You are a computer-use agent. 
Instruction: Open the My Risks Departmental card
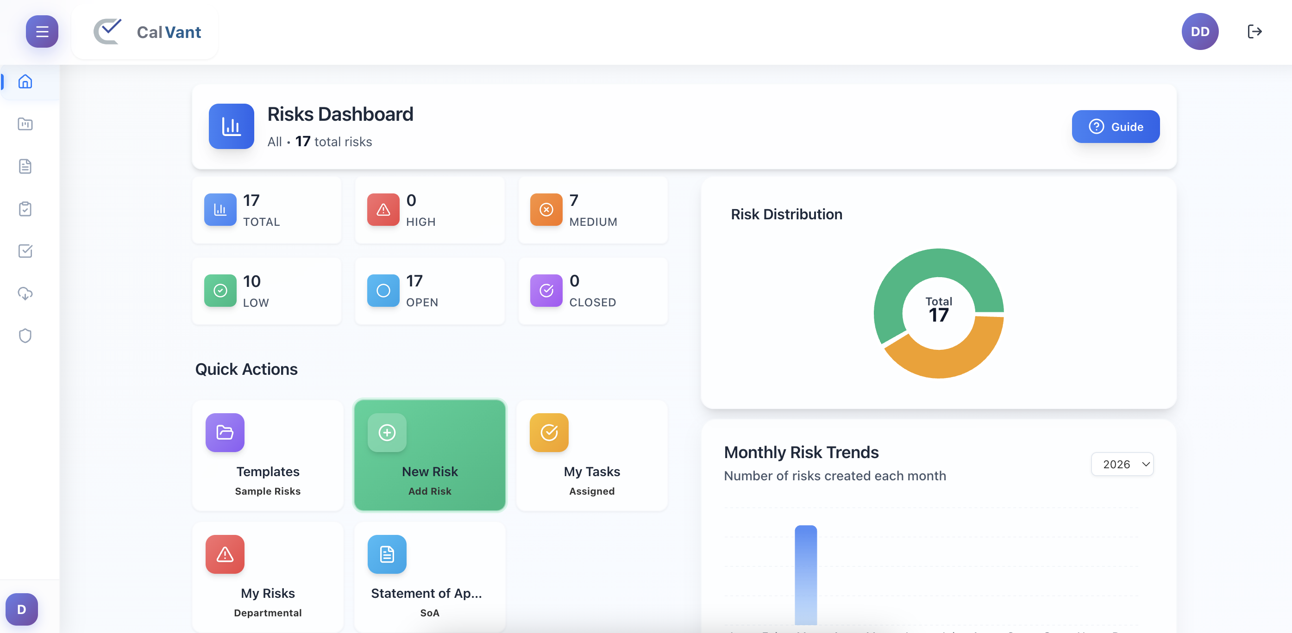pyautogui.click(x=268, y=577)
